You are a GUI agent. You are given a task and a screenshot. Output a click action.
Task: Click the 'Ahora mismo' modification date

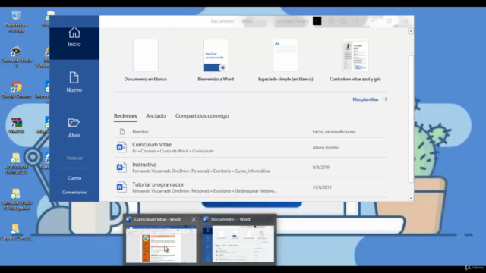click(326, 147)
